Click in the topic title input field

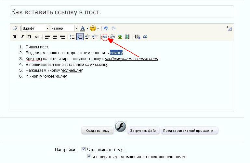(122, 12)
